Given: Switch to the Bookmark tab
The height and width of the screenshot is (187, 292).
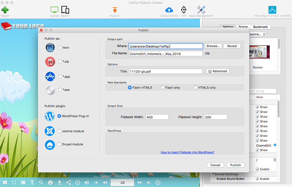Looking at the screenshot, I should [260, 27].
